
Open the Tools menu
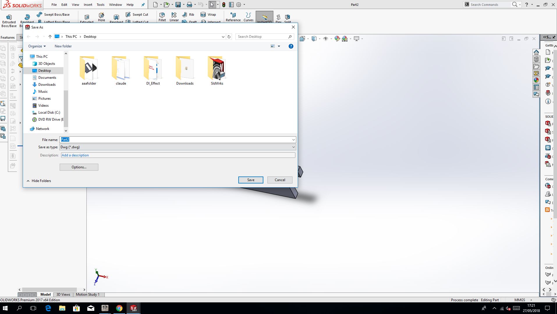pos(100,5)
